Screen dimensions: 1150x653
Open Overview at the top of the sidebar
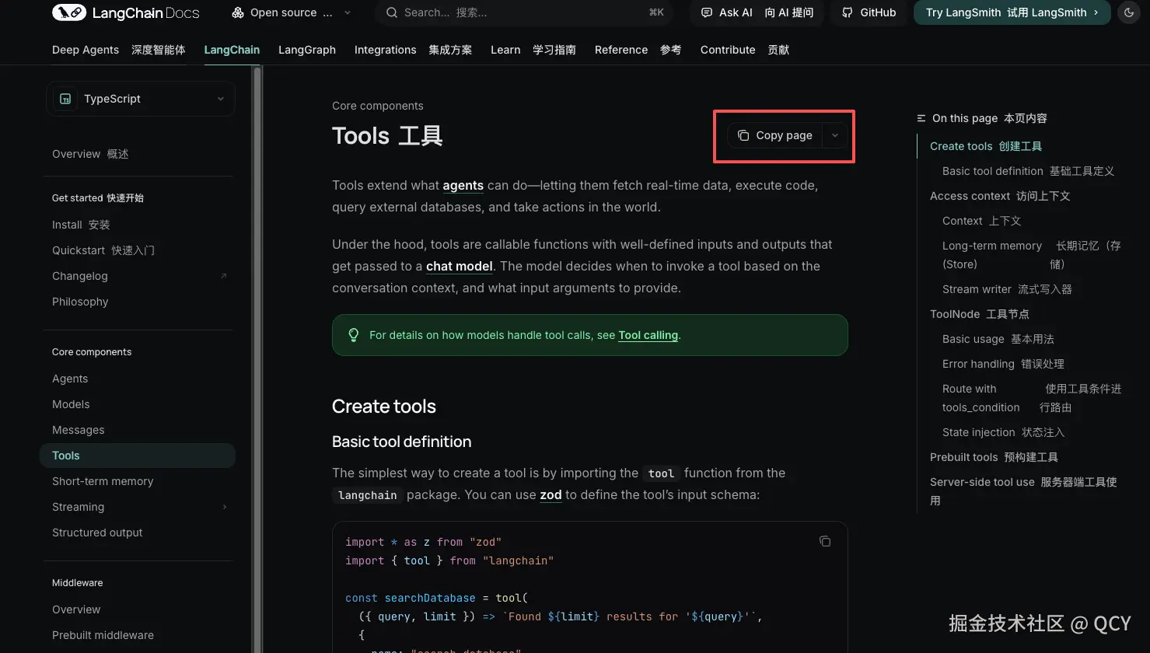click(x=90, y=154)
